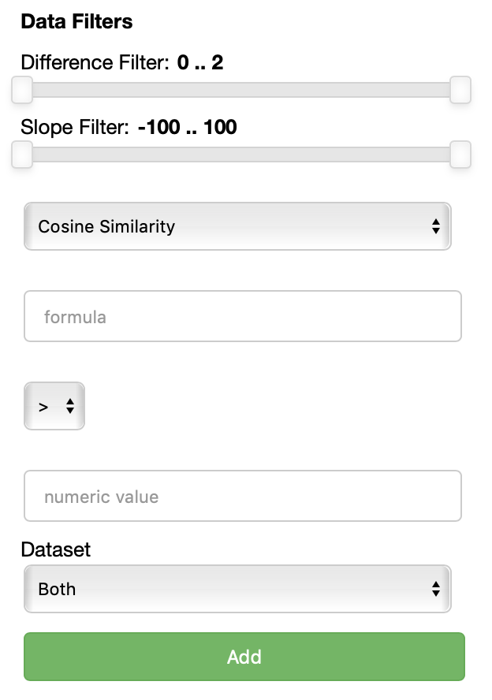Click the arrows icon on the Both select
Image resolution: width=492 pixels, height=700 pixels.
pyautogui.click(x=436, y=589)
